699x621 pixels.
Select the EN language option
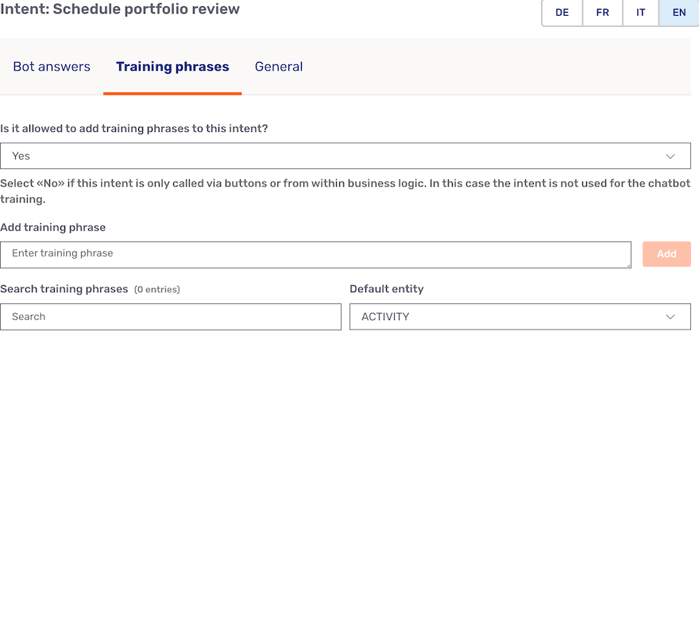[678, 13]
